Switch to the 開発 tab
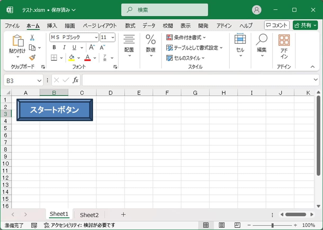 (203, 26)
